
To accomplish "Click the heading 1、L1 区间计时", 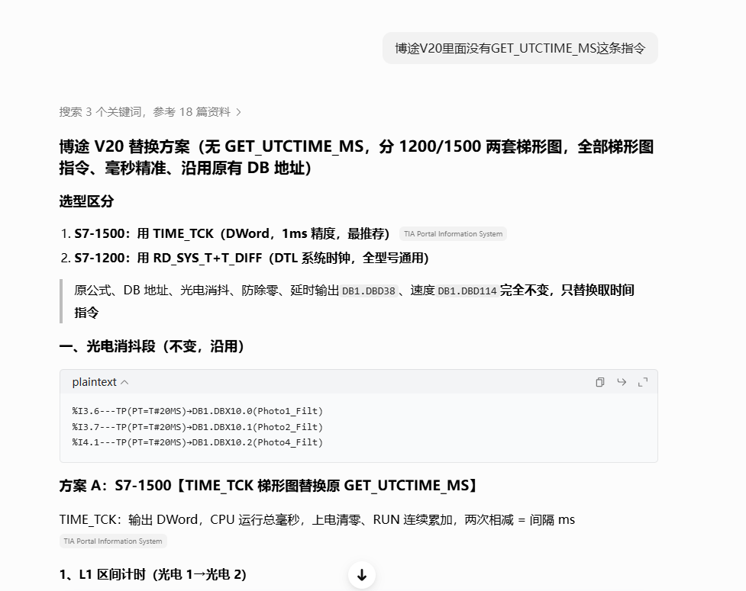I will click(153, 575).
